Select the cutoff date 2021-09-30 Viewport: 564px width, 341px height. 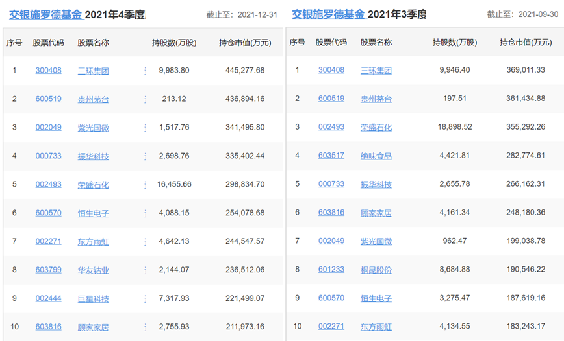point(538,14)
